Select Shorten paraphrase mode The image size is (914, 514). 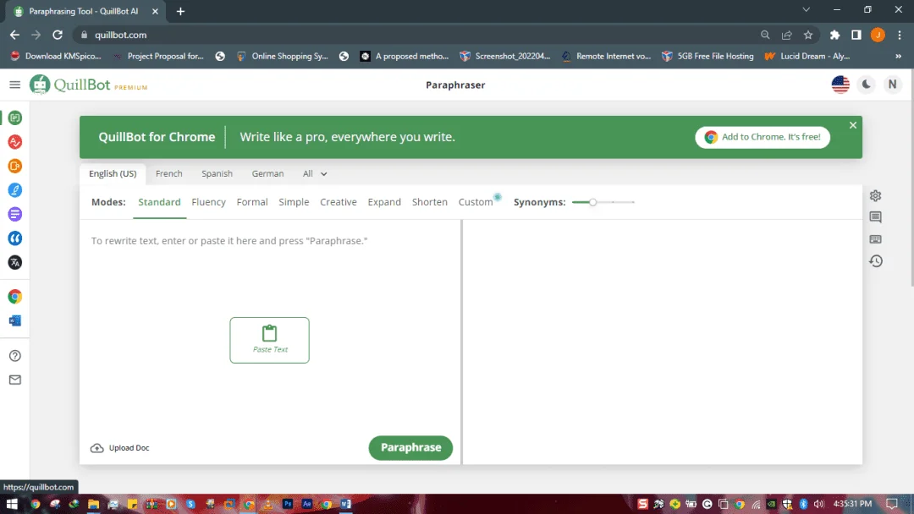point(430,202)
